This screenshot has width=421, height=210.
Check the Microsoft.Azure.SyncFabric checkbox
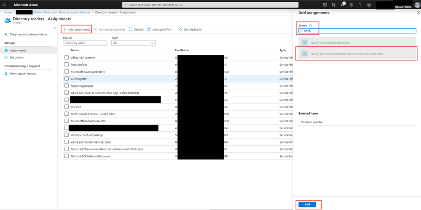point(66,72)
